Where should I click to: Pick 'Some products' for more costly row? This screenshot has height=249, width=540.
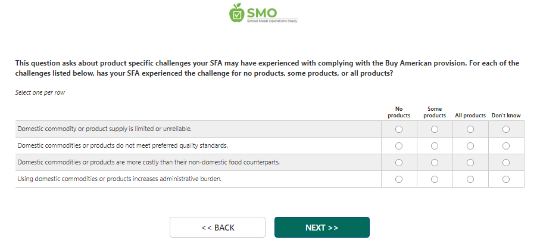pyautogui.click(x=435, y=162)
